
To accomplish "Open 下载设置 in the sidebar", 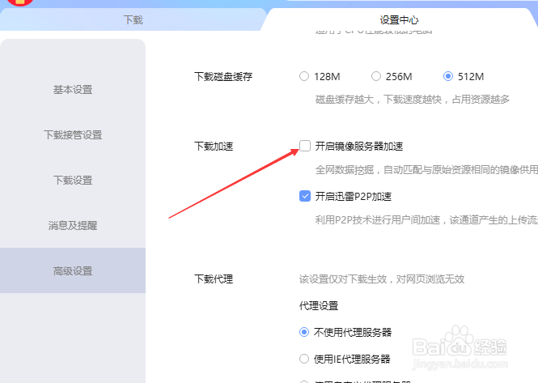I will point(73,181).
